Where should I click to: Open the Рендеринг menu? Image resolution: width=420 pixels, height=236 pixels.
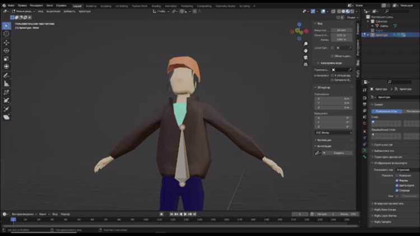36,6
